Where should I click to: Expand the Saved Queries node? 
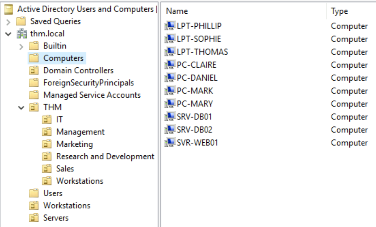pyautogui.click(x=8, y=21)
